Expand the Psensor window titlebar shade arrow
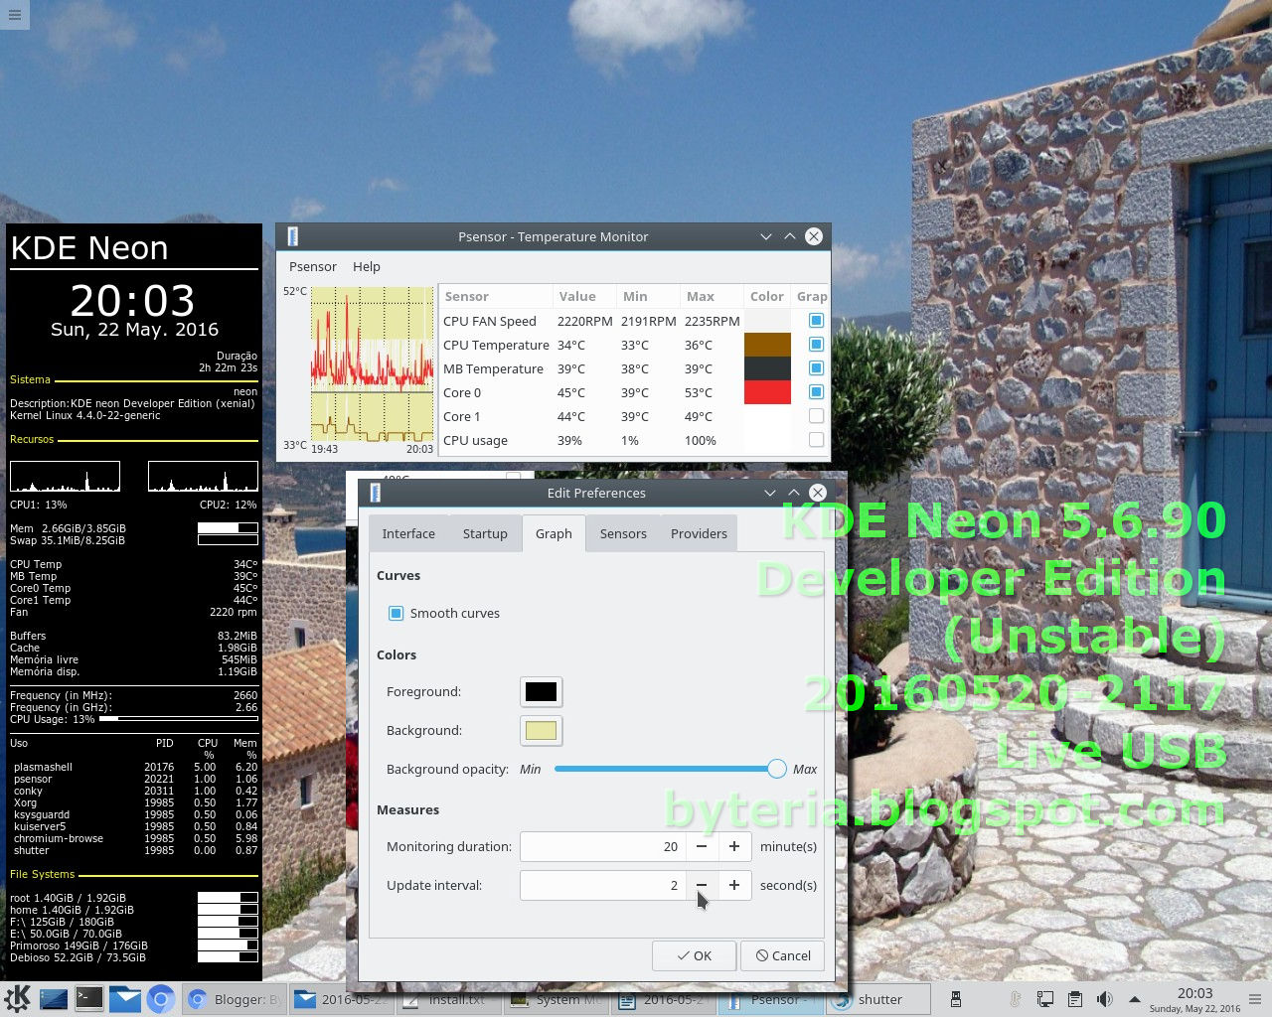Viewport: 1272px width, 1017px height. 790,236
